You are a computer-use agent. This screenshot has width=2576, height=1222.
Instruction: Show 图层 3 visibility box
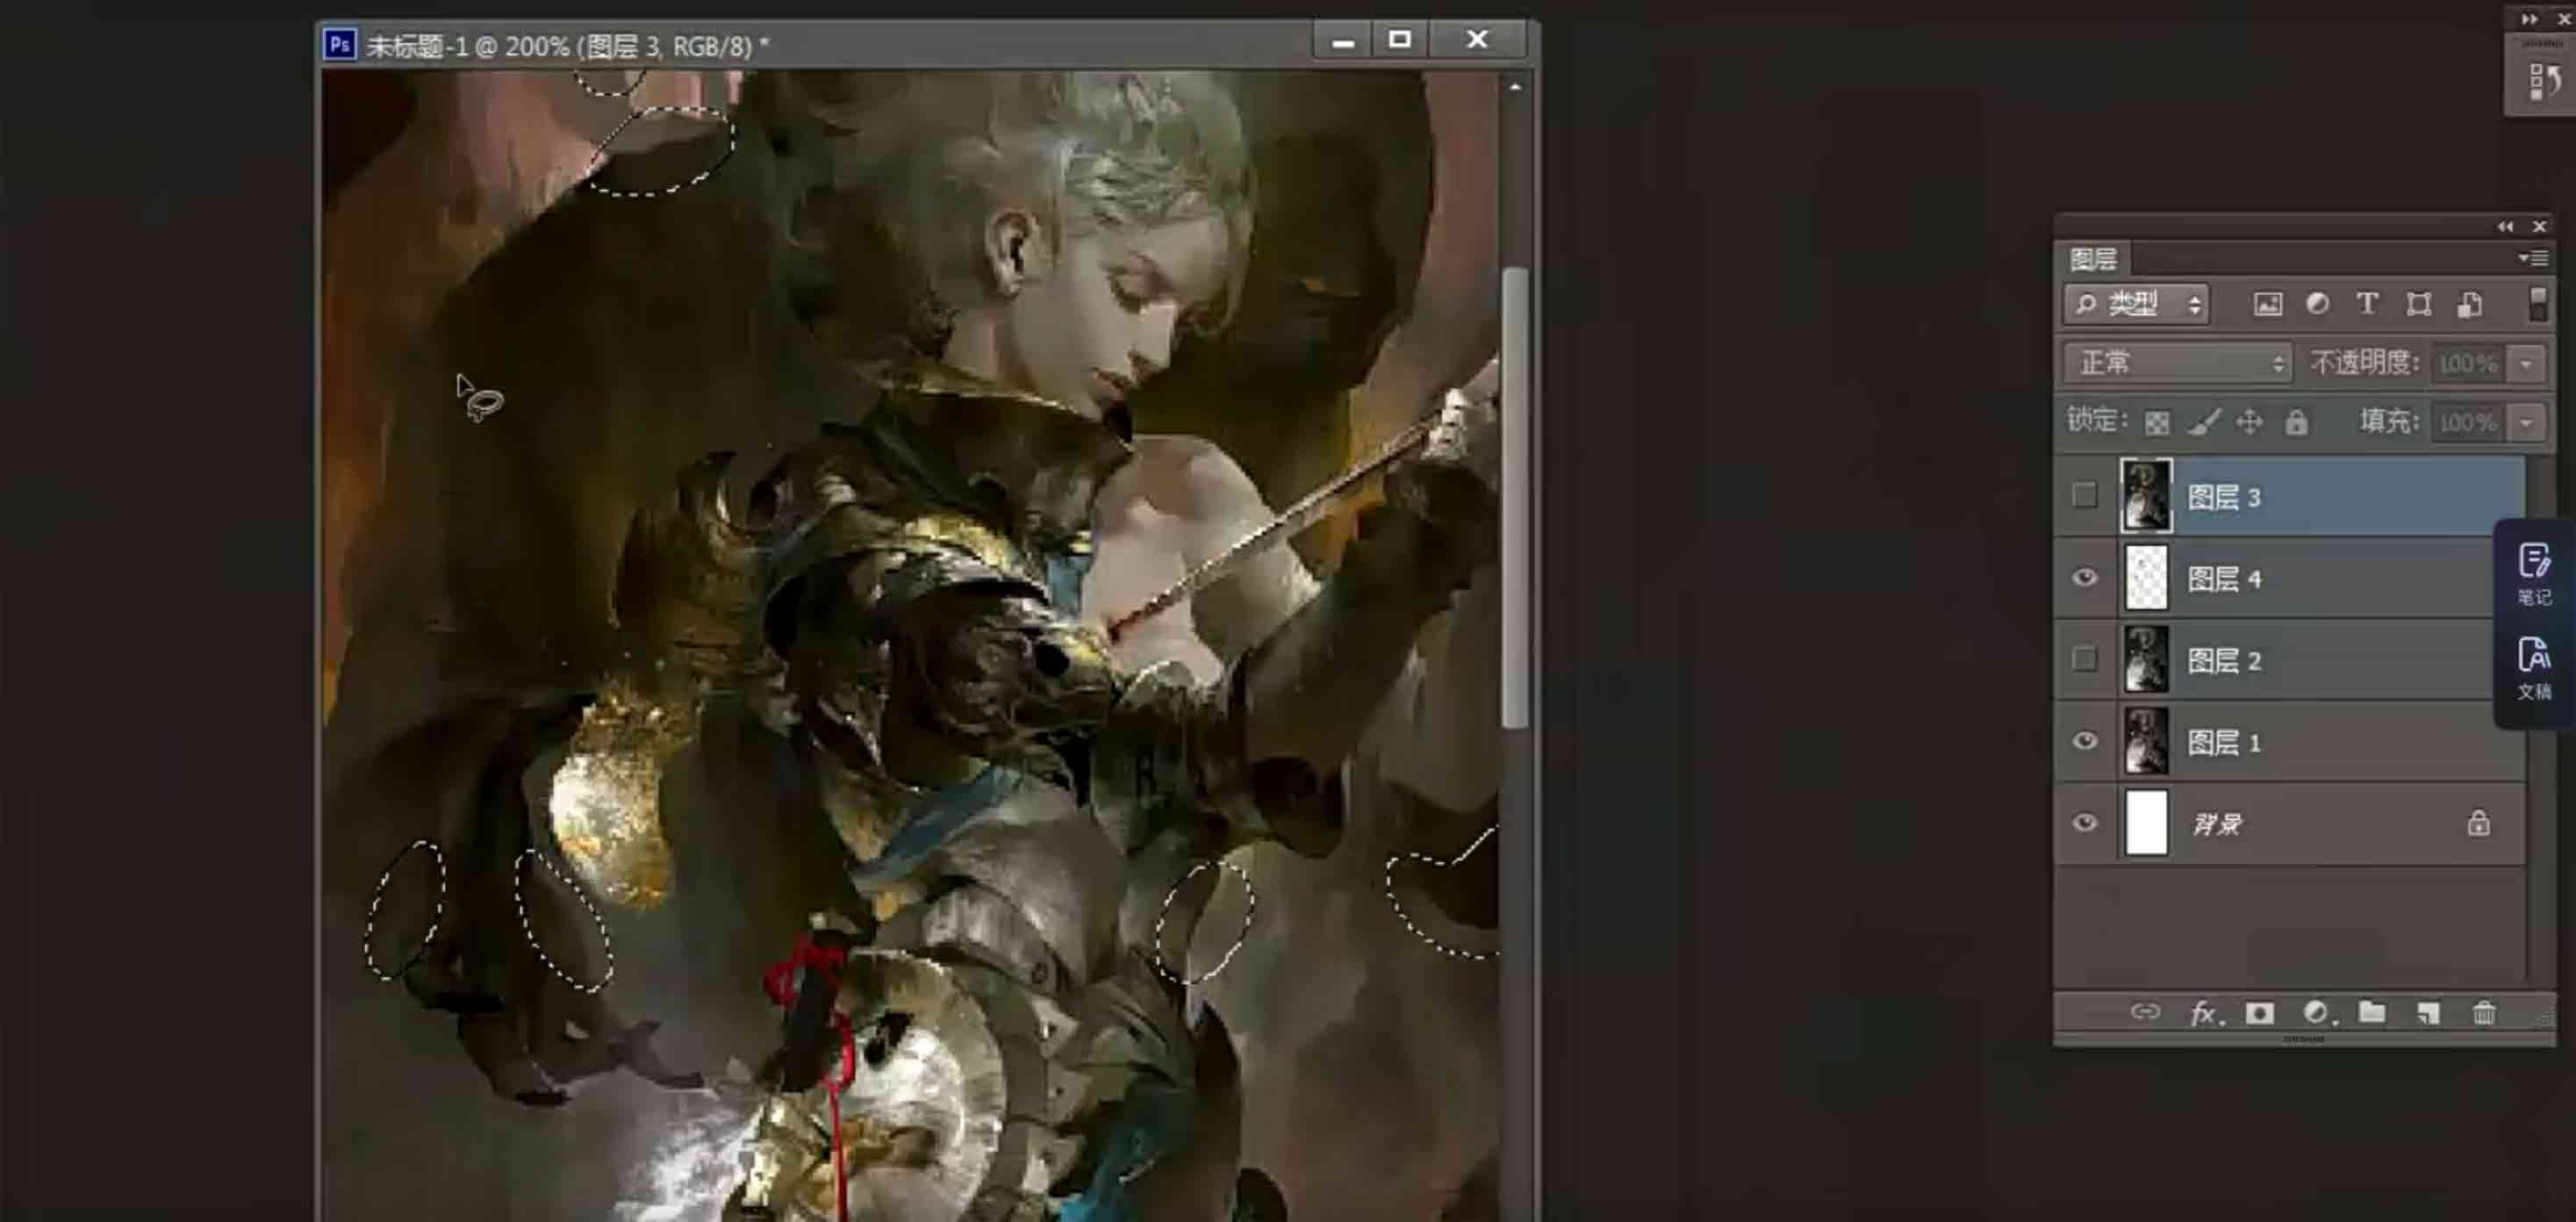[x=2084, y=495]
